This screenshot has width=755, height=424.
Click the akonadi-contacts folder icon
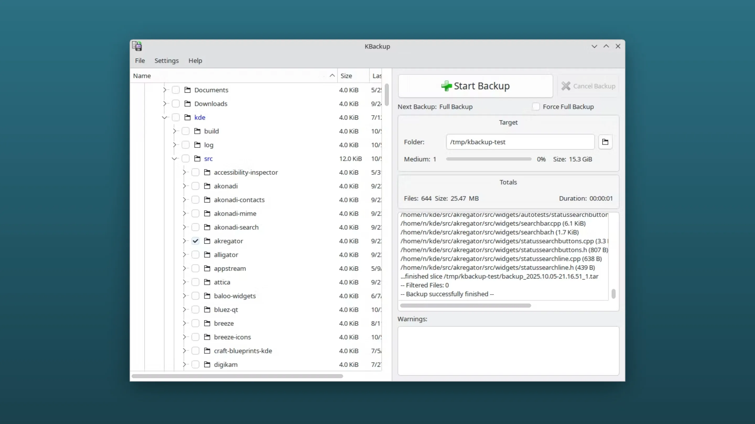pyautogui.click(x=207, y=200)
